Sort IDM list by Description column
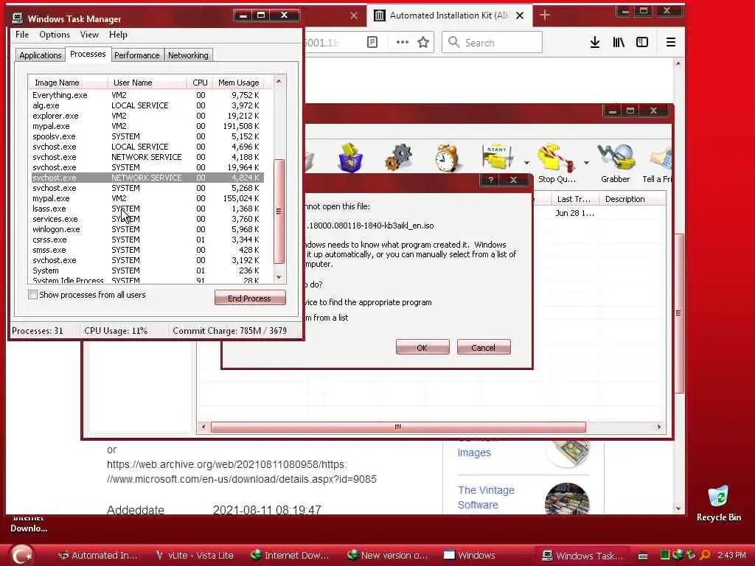 click(632, 199)
